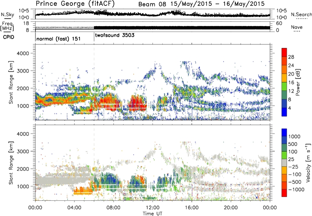Click the velocity panel 'Slant Range [km]' label
Viewport: 312px width, 216px height.
11,163
